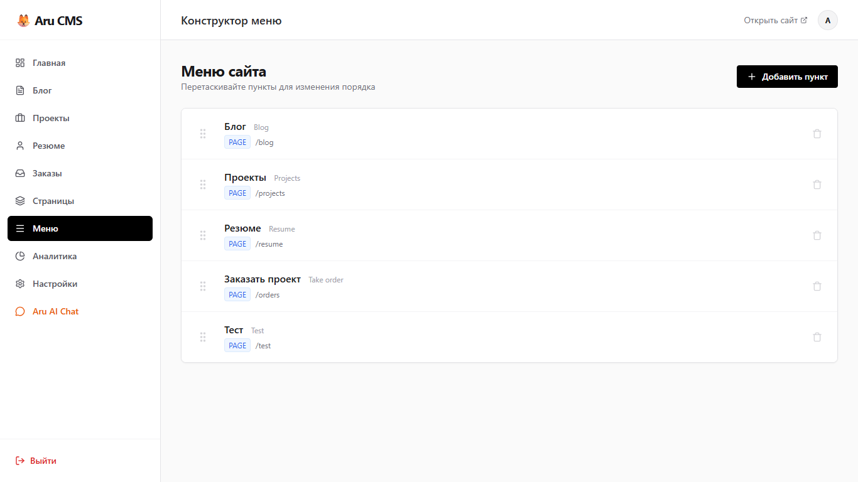Go to Блог section in sidebar
Viewport: 858px width, 482px height.
click(x=42, y=90)
